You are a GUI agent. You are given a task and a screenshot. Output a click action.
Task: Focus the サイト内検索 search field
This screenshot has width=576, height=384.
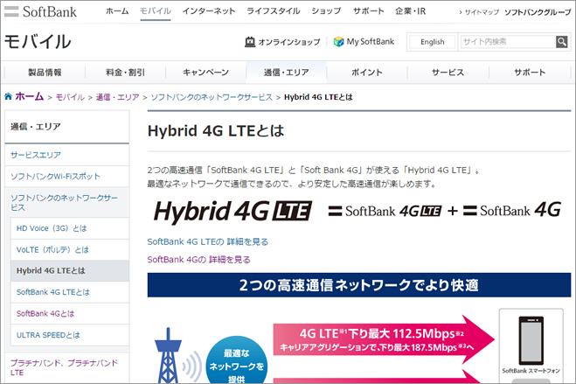tap(508, 42)
